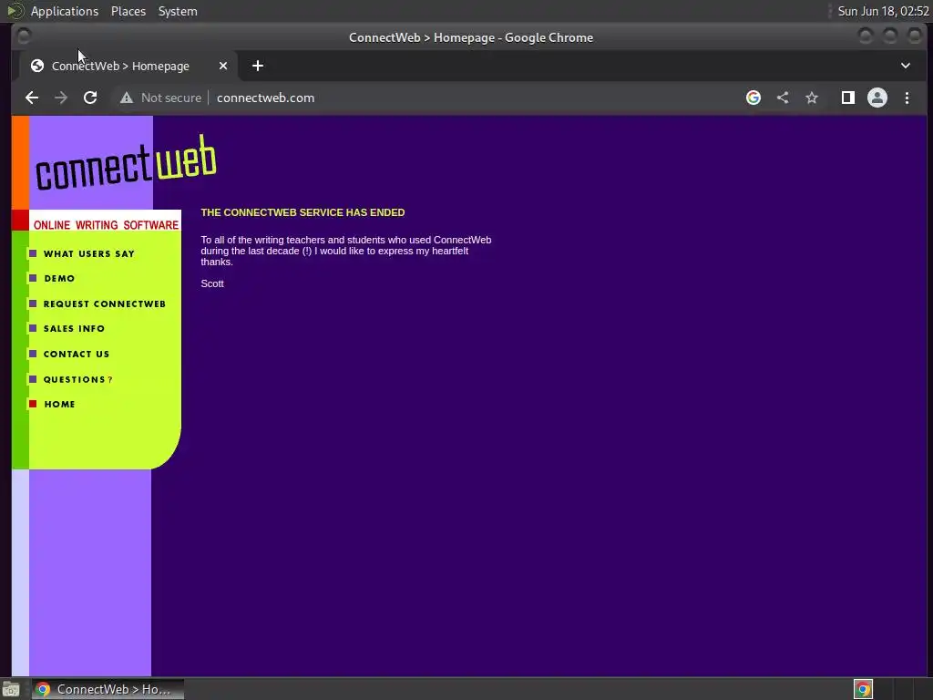933x700 pixels.
Task: Click the forward navigation arrow
Action: point(61,98)
